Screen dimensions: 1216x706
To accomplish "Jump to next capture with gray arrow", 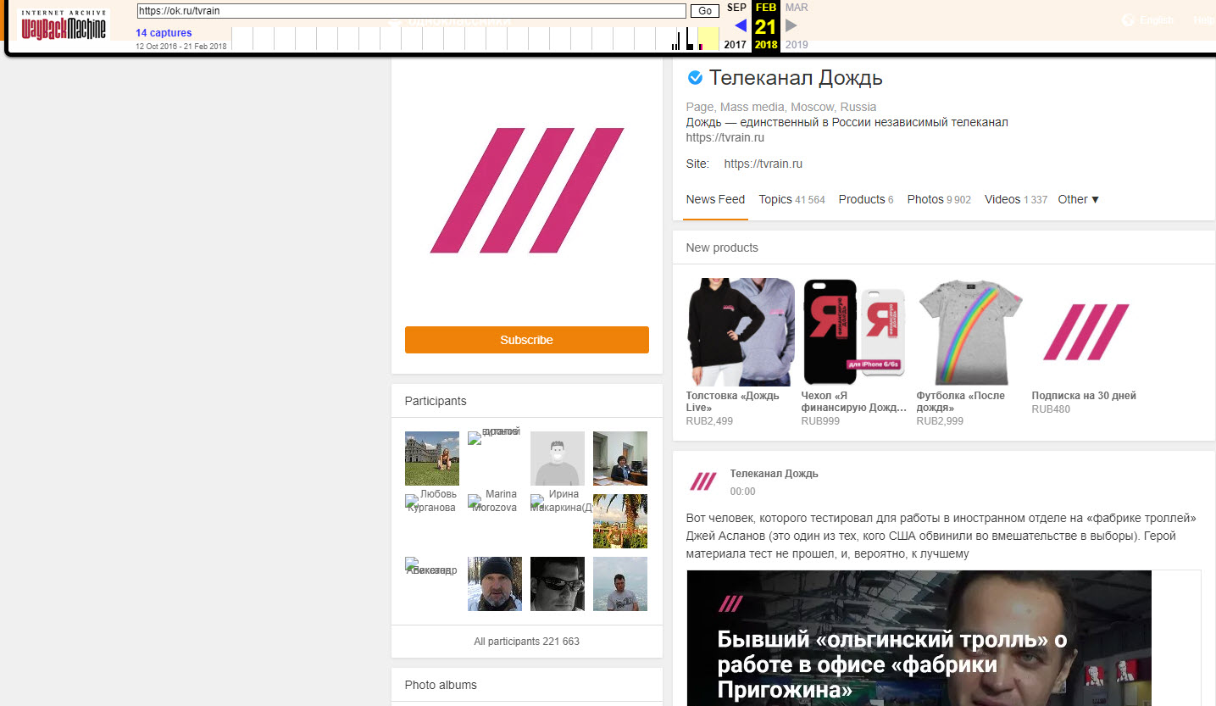I will (x=791, y=25).
